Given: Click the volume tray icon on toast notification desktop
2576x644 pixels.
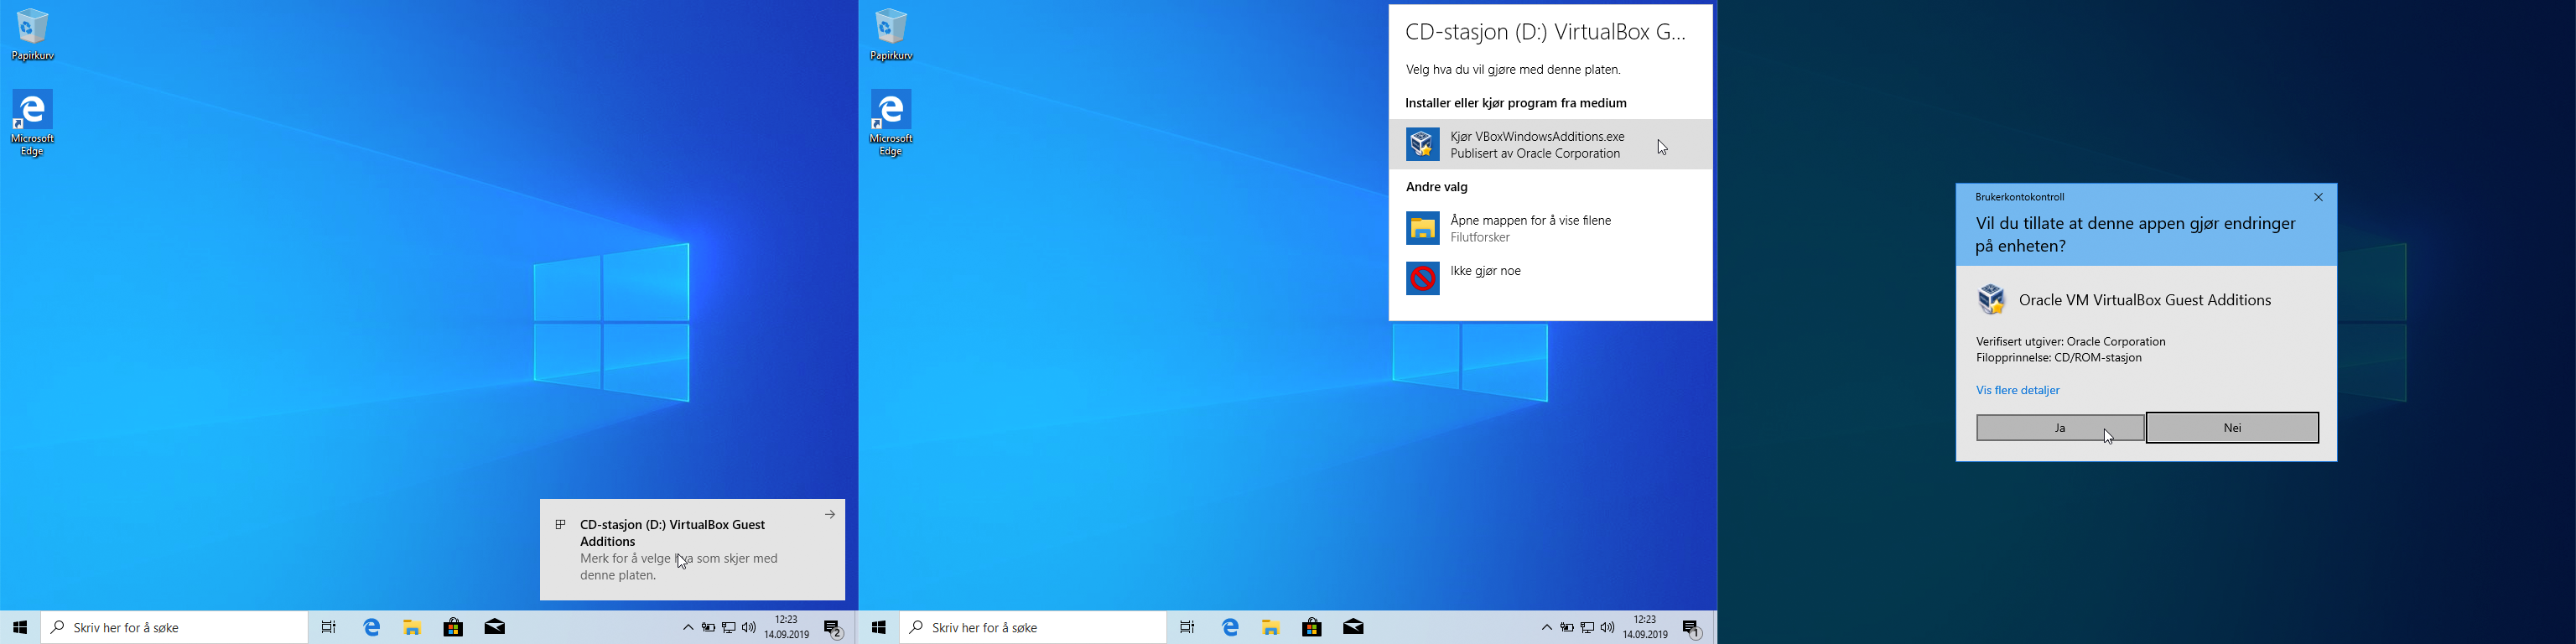Looking at the screenshot, I should tap(749, 627).
